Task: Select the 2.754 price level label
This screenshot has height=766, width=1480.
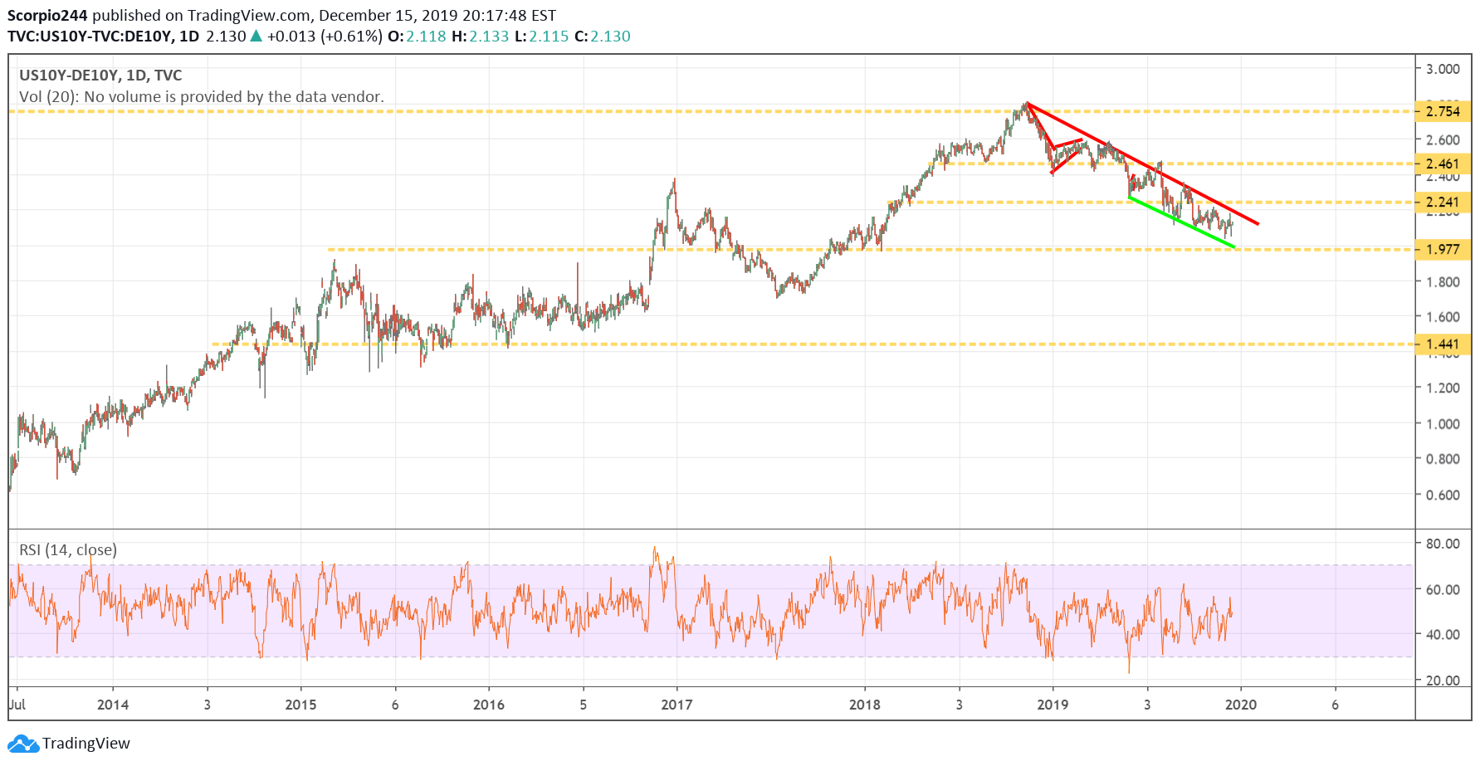Action: pos(1443,111)
